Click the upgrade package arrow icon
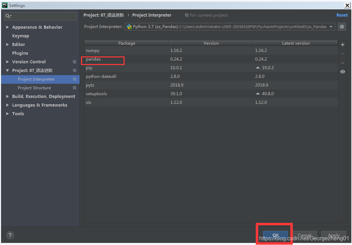This screenshot has width=352, height=245. pyautogui.click(x=343, y=63)
